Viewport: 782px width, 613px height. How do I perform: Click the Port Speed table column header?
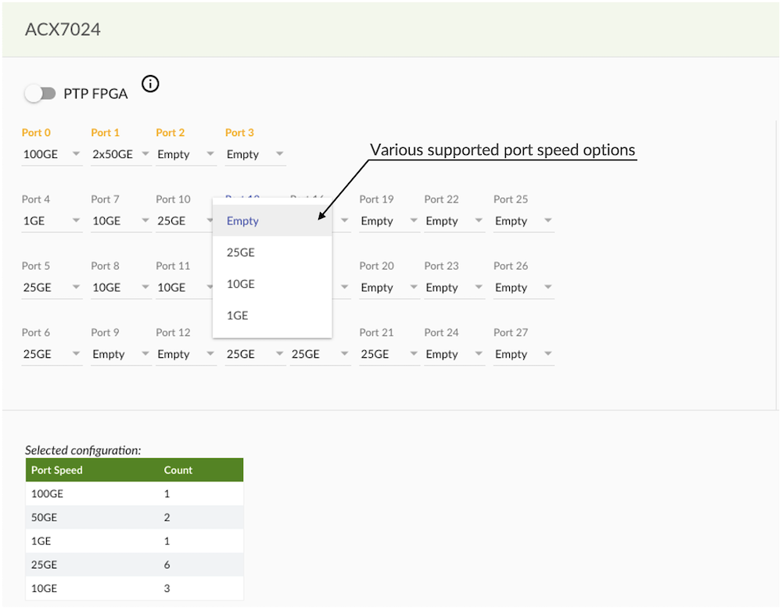pos(57,470)
